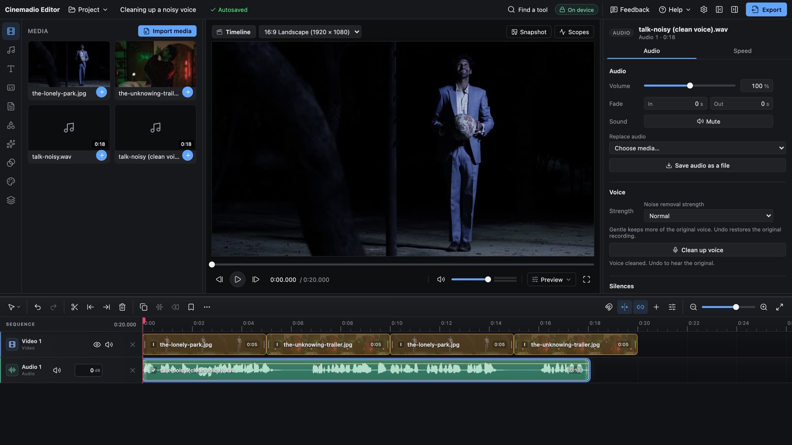Select the Audio tab in inspector
792x445 pixels.
click(x=651, y=51)
